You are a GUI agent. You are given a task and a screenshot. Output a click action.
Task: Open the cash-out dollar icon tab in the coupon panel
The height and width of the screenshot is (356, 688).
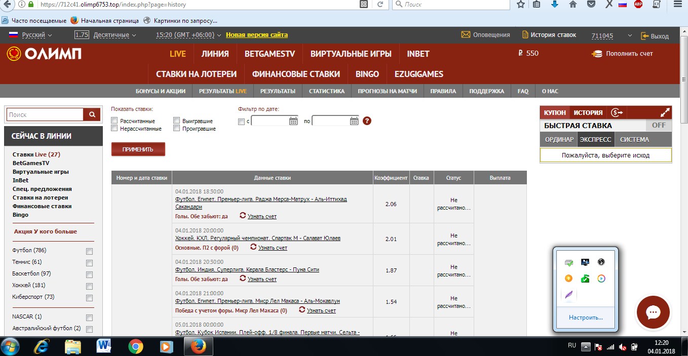pos(617,112)
